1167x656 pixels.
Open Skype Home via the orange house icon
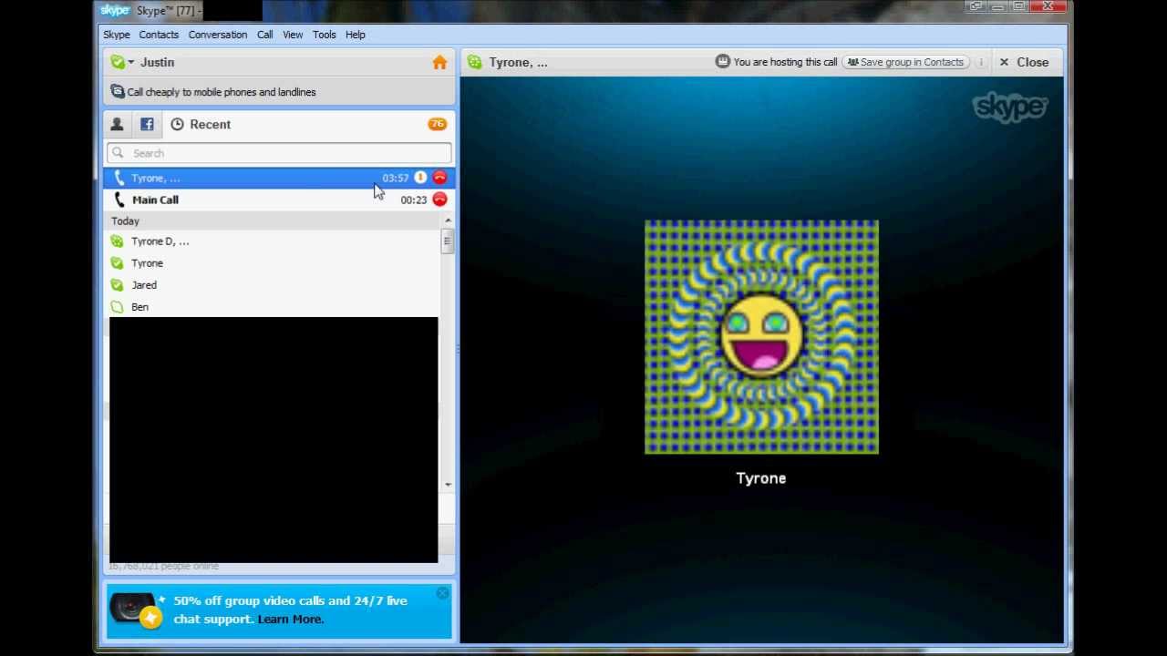pyautogui.click(x=439, y=62)
